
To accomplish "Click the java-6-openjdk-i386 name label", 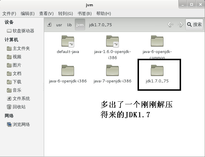I will pyautogui.click(x=68, y=81).
